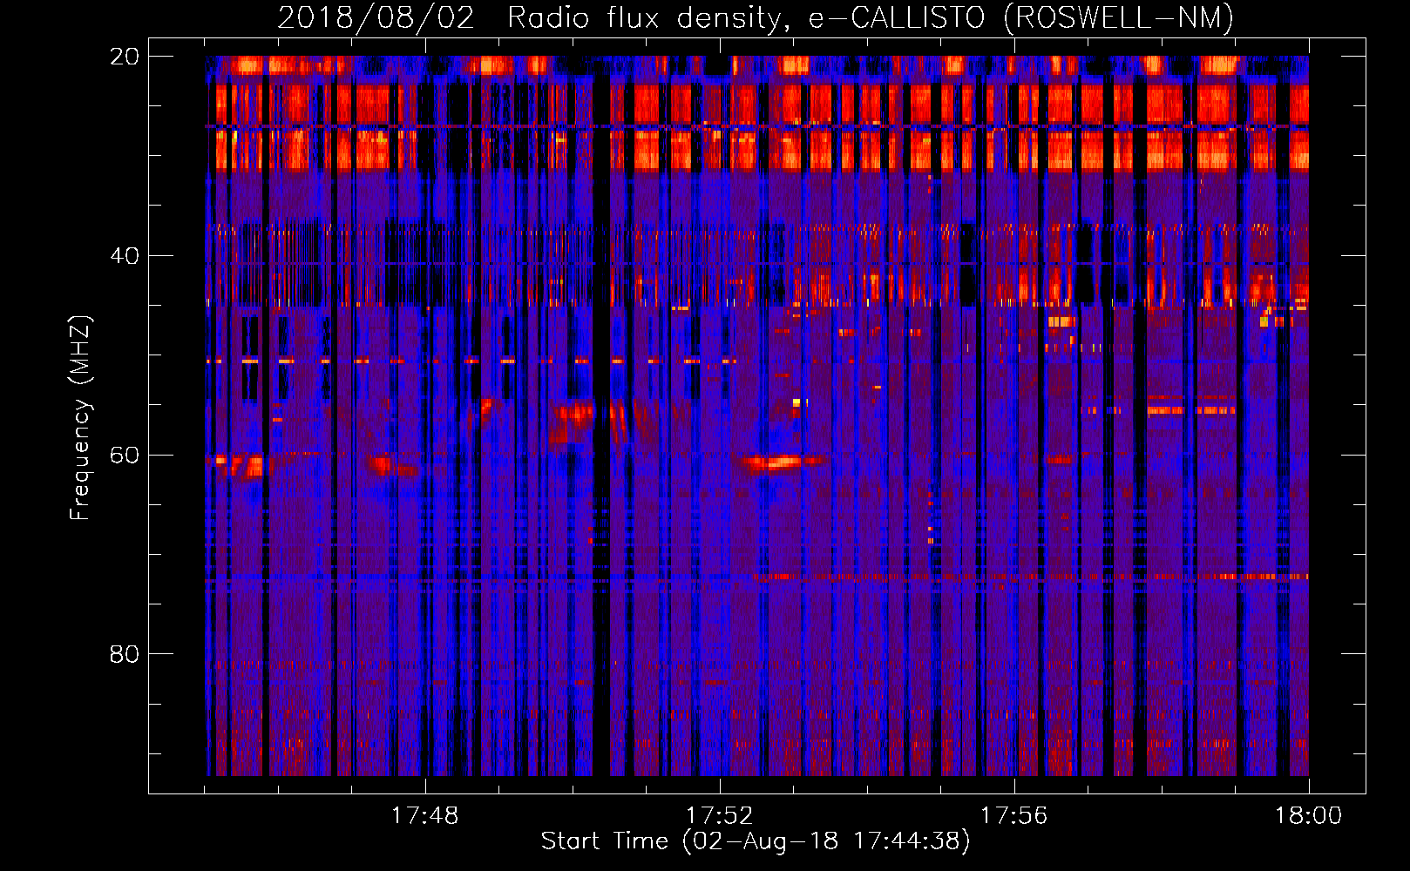Viewport: 1410px width, 871px height.
Task: Select the y-axis label 'Frequency (MHZ)'
Action: (80, 418)
